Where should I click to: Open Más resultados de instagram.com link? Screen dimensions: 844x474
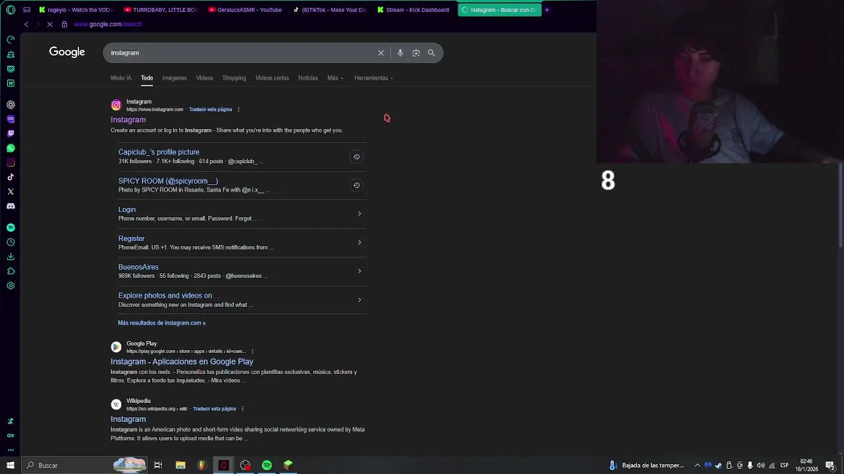(x=162, y=323)
